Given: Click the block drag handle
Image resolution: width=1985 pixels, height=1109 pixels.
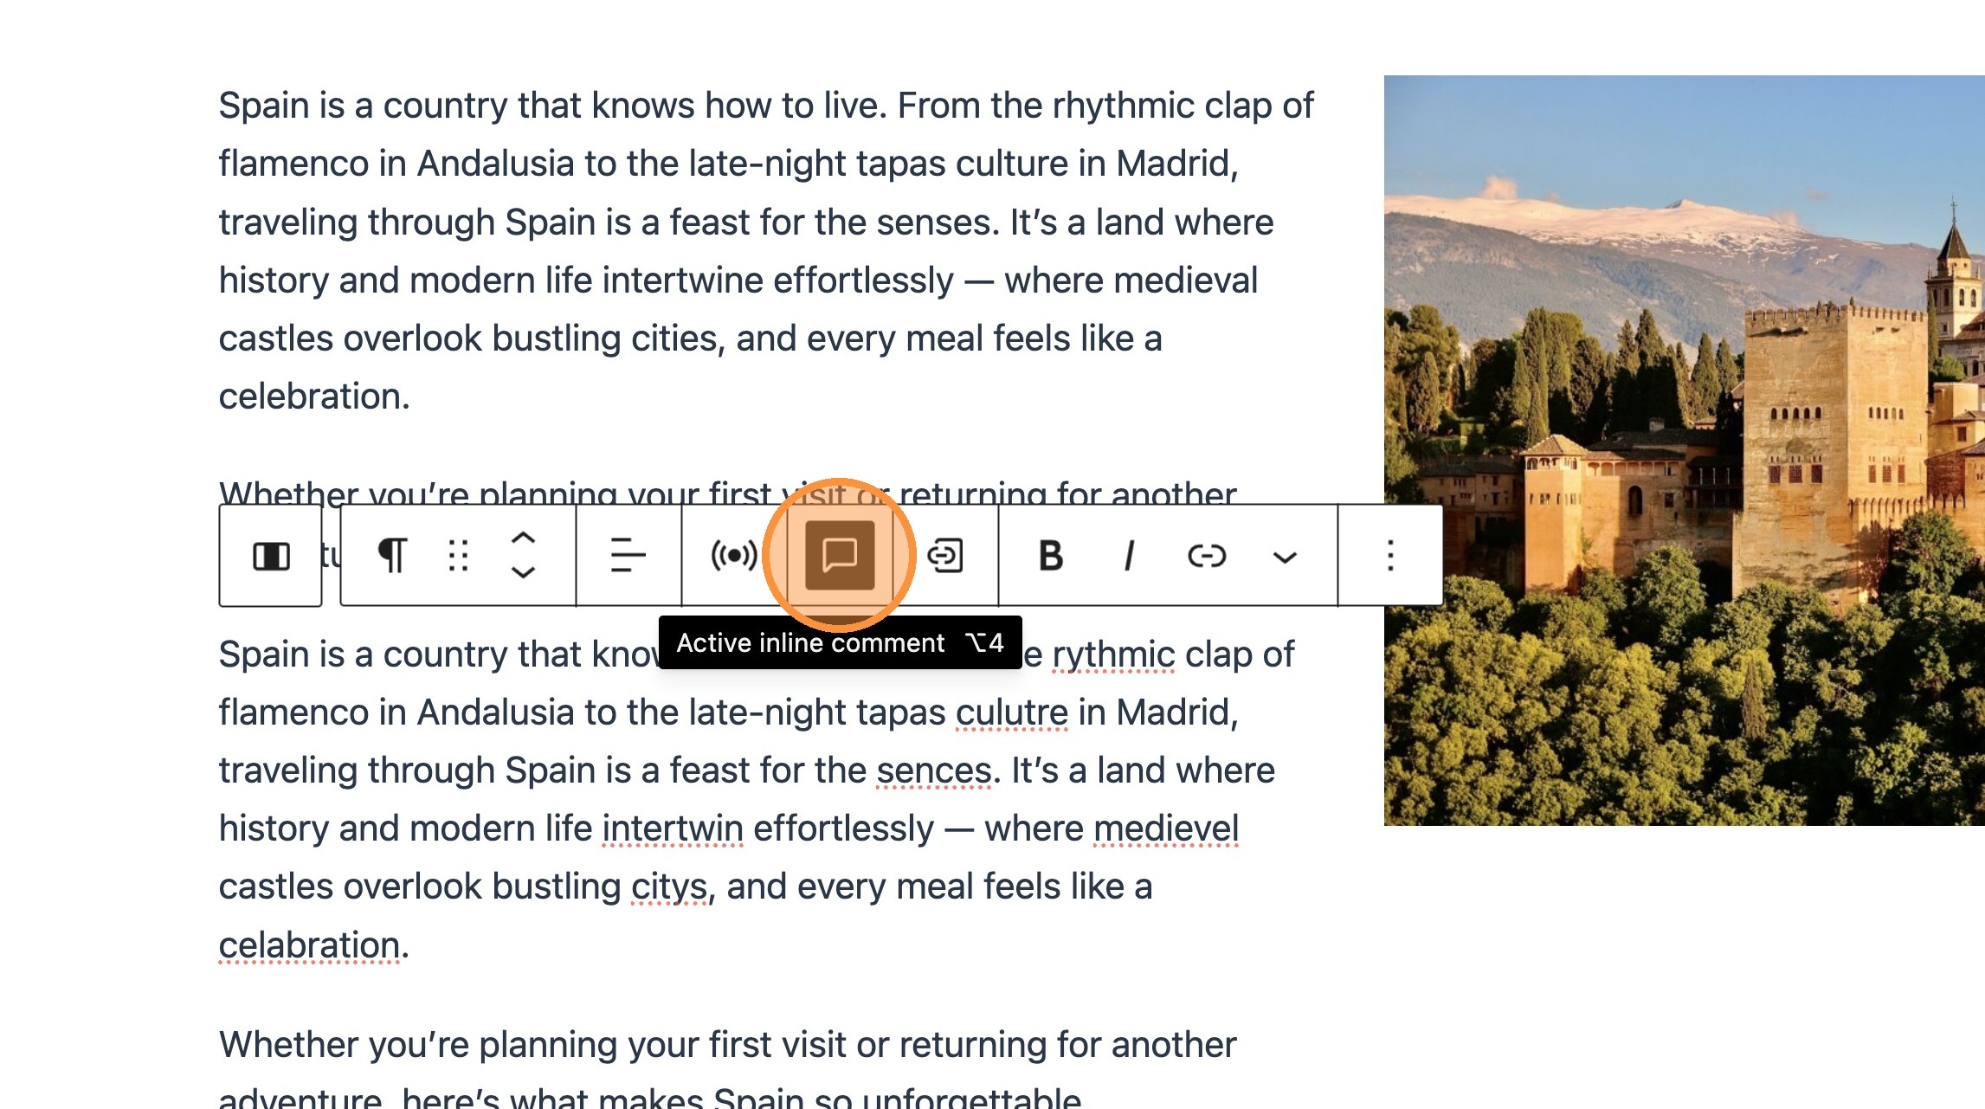Looking at the screenshot, I should (459, 556).
